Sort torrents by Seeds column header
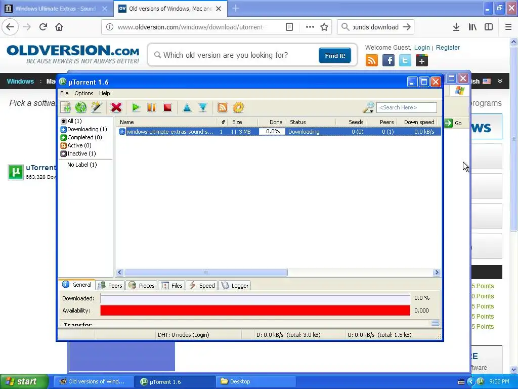The height and width of the screenshot is (389, 518). click(x=351, y=122)
